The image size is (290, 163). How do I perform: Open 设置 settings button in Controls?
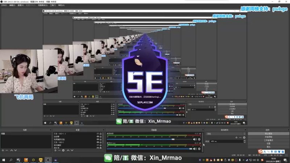coord(268,143)
